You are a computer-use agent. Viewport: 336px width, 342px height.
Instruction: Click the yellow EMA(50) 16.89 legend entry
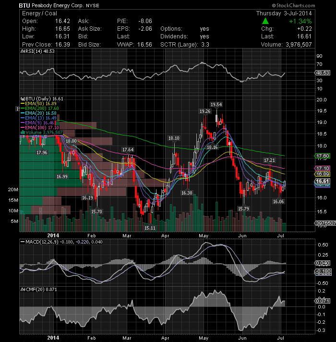pyautogui.click(x=39, y=104)
